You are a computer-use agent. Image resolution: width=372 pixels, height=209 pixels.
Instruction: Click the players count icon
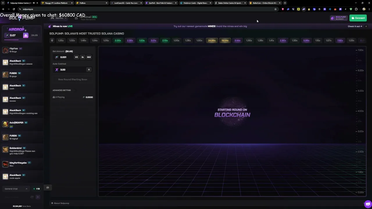coord(54,97)
